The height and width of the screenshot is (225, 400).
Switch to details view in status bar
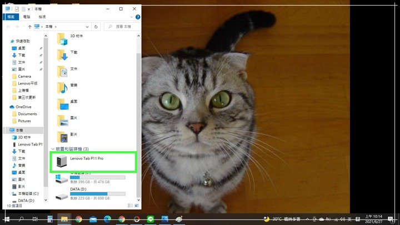tap(130, 206)
